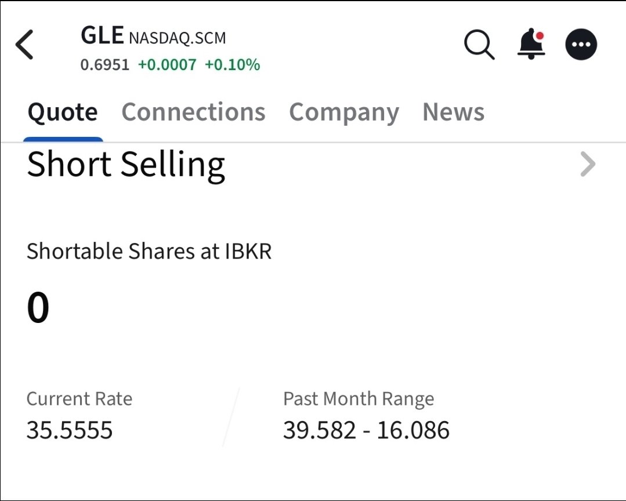Tap the Short Selling section header

pos(126,165)
